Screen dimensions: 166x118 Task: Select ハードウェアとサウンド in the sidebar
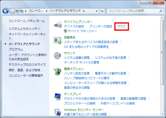click(24, 44)
